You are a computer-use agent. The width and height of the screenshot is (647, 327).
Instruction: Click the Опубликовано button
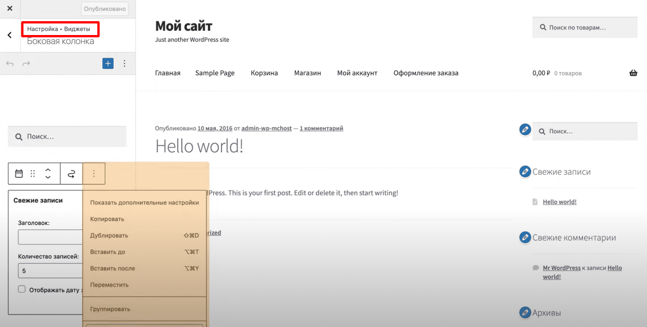pyautogui.click(x=105, y=9)
